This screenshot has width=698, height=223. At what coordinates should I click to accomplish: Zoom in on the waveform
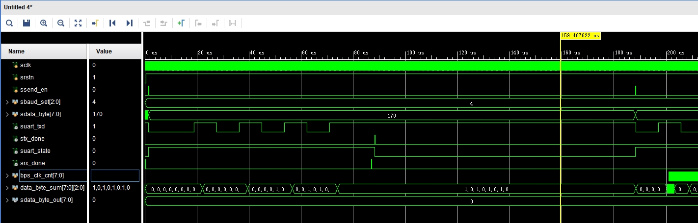click(44, 23)
